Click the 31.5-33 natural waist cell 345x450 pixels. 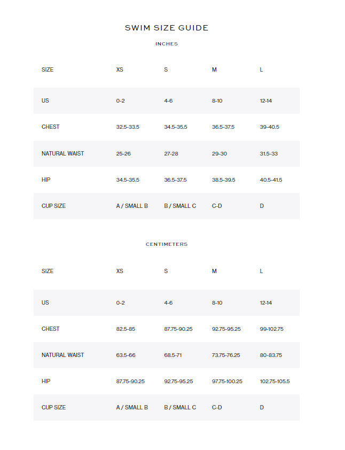tap(269, 153)
